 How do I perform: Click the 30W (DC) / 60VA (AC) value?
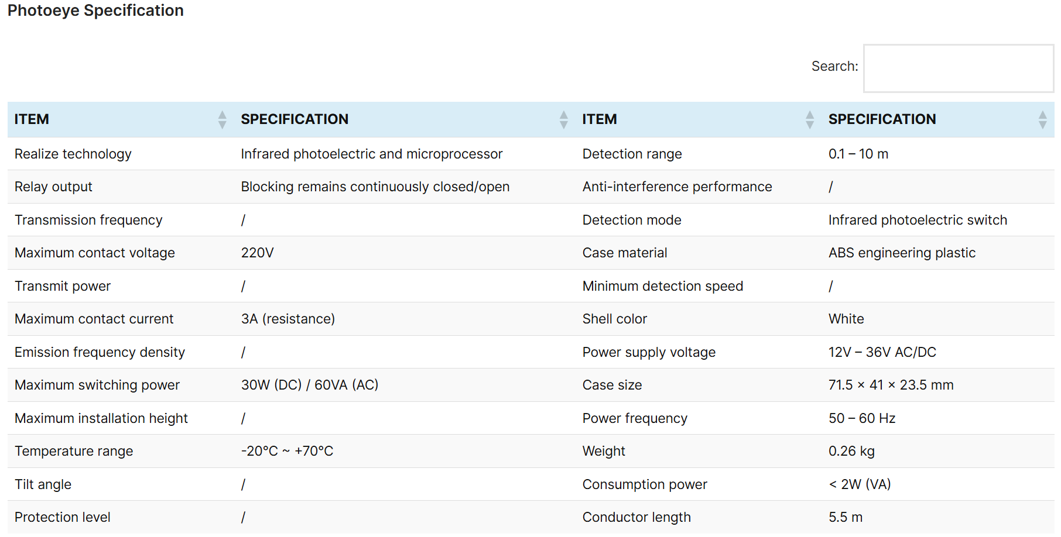click(310, 385)
